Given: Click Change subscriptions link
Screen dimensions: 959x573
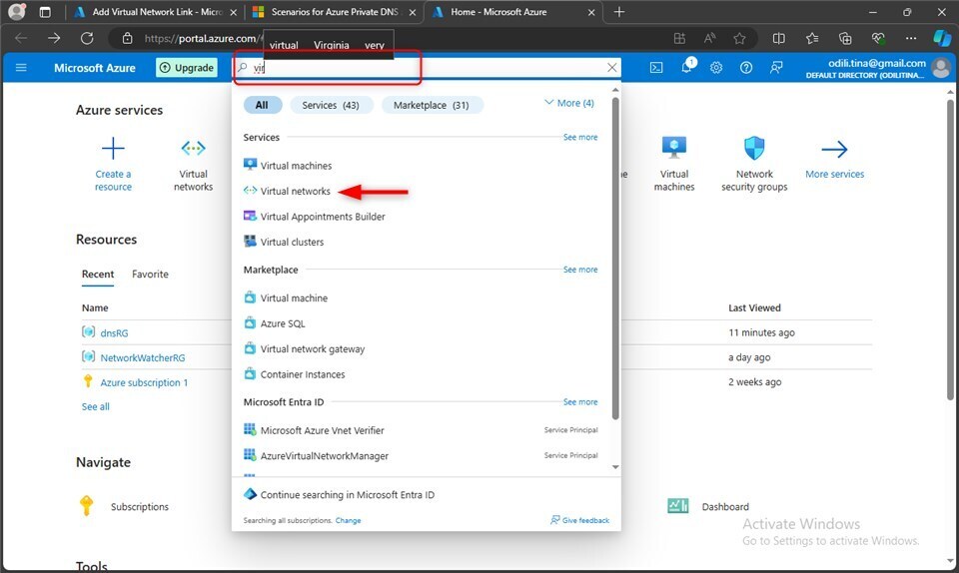Looking at the screenshot, I should [348, 520].
